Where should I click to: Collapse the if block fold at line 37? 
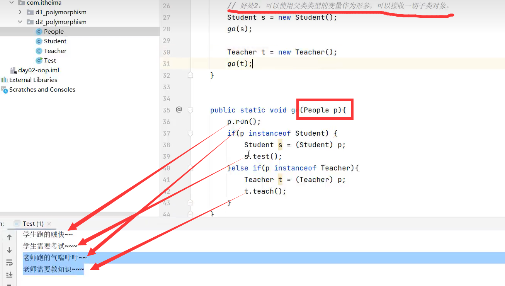click(190, 133)
